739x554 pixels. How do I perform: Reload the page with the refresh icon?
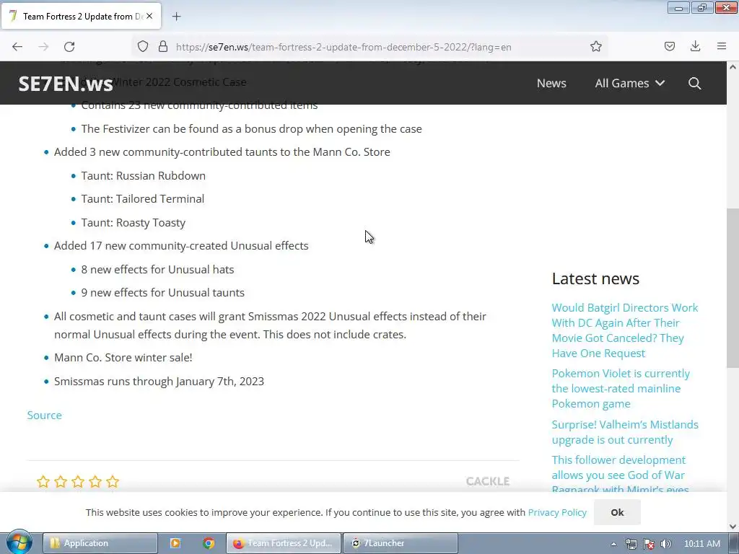coord(69,47)
